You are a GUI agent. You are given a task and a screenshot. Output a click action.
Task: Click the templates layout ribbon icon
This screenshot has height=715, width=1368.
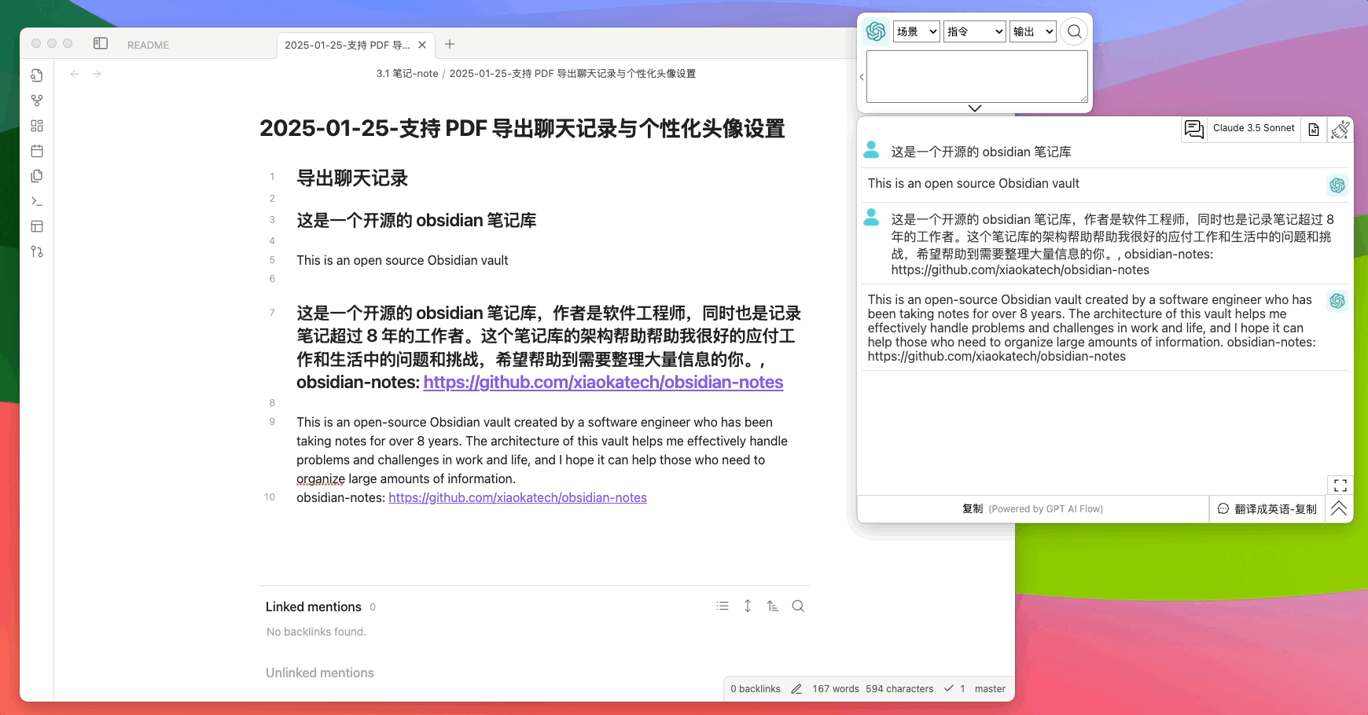(37, 226)
